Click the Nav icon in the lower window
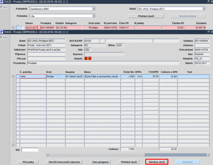This screenshot has width=213, height=165. click(x=4, y=37)
